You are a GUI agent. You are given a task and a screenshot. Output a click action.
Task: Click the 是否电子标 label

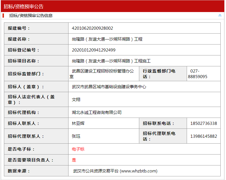coord(21,149)
